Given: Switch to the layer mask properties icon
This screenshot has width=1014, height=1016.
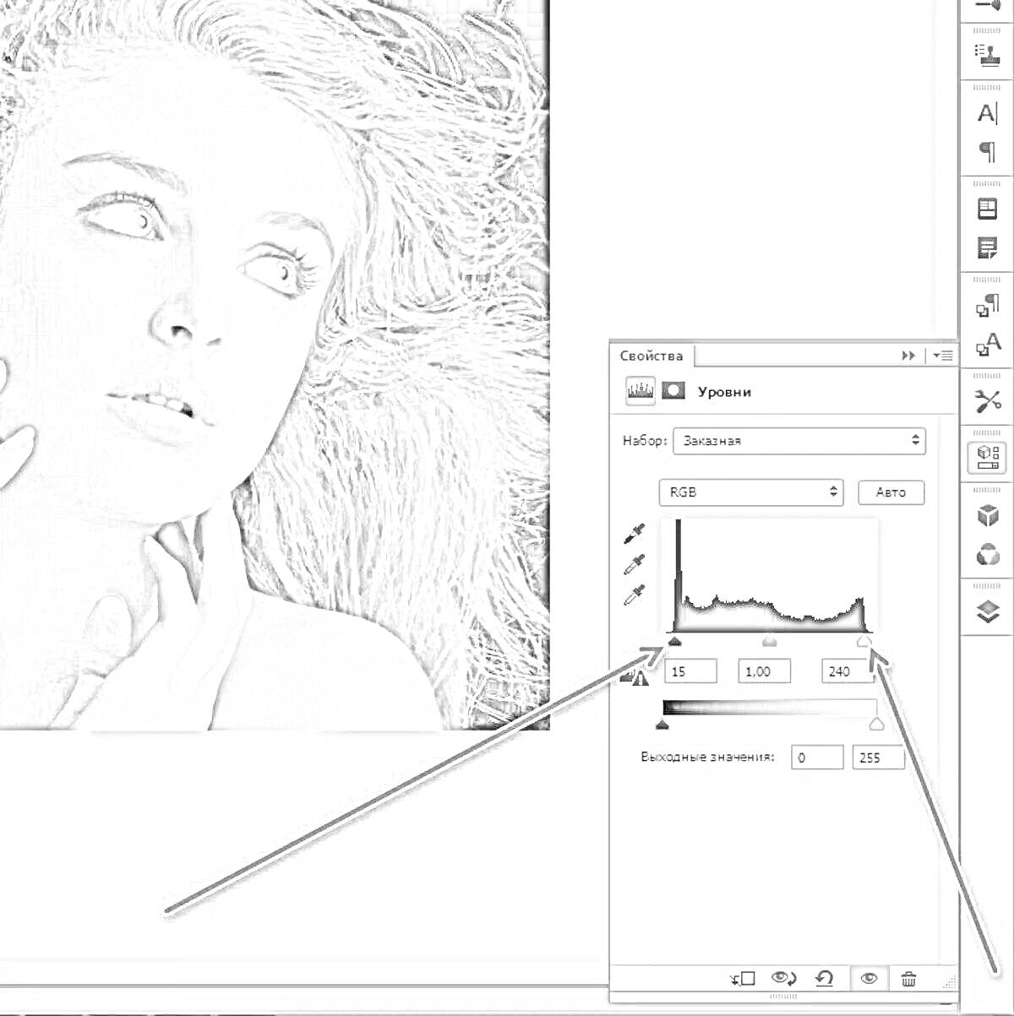Looking at the screenshot, I should [x=673, y=391].
